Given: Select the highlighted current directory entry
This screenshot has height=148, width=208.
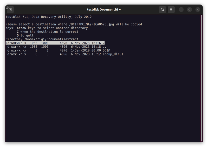Looking at the screenshot, I should pyautogui.click(x=55, y=43).
